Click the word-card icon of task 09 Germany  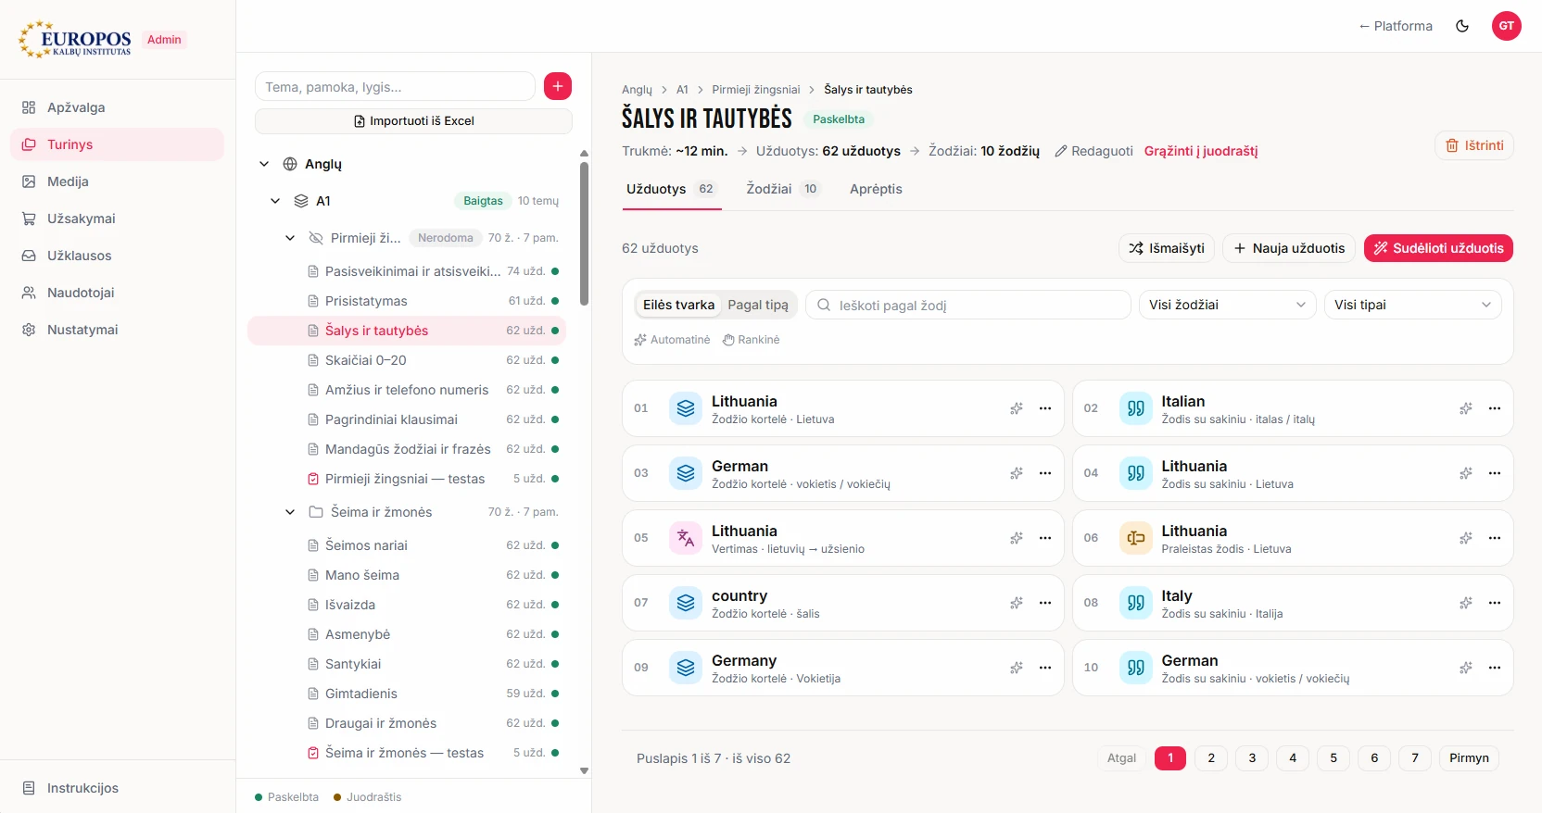point(686,668)
